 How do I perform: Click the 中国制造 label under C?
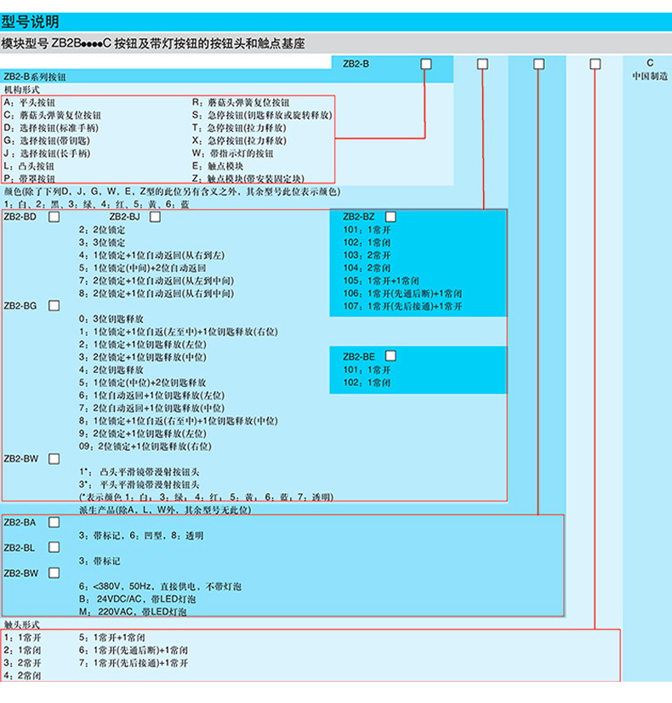[x=649, y=77]
